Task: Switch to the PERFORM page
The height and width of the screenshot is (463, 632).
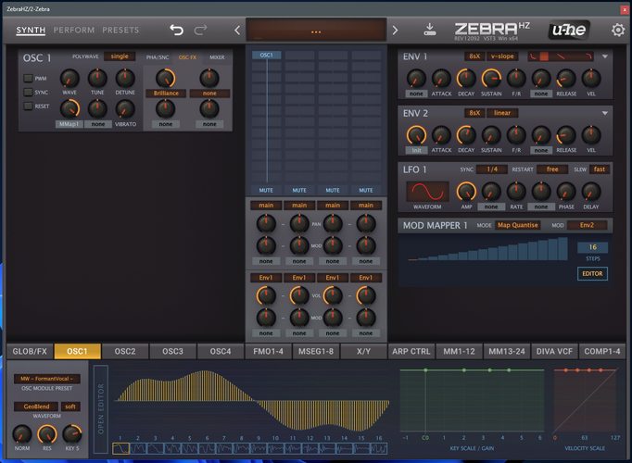Action: pyautogui.click(x=74, y=31)
